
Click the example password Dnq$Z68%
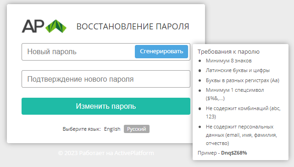pos(234,153)
